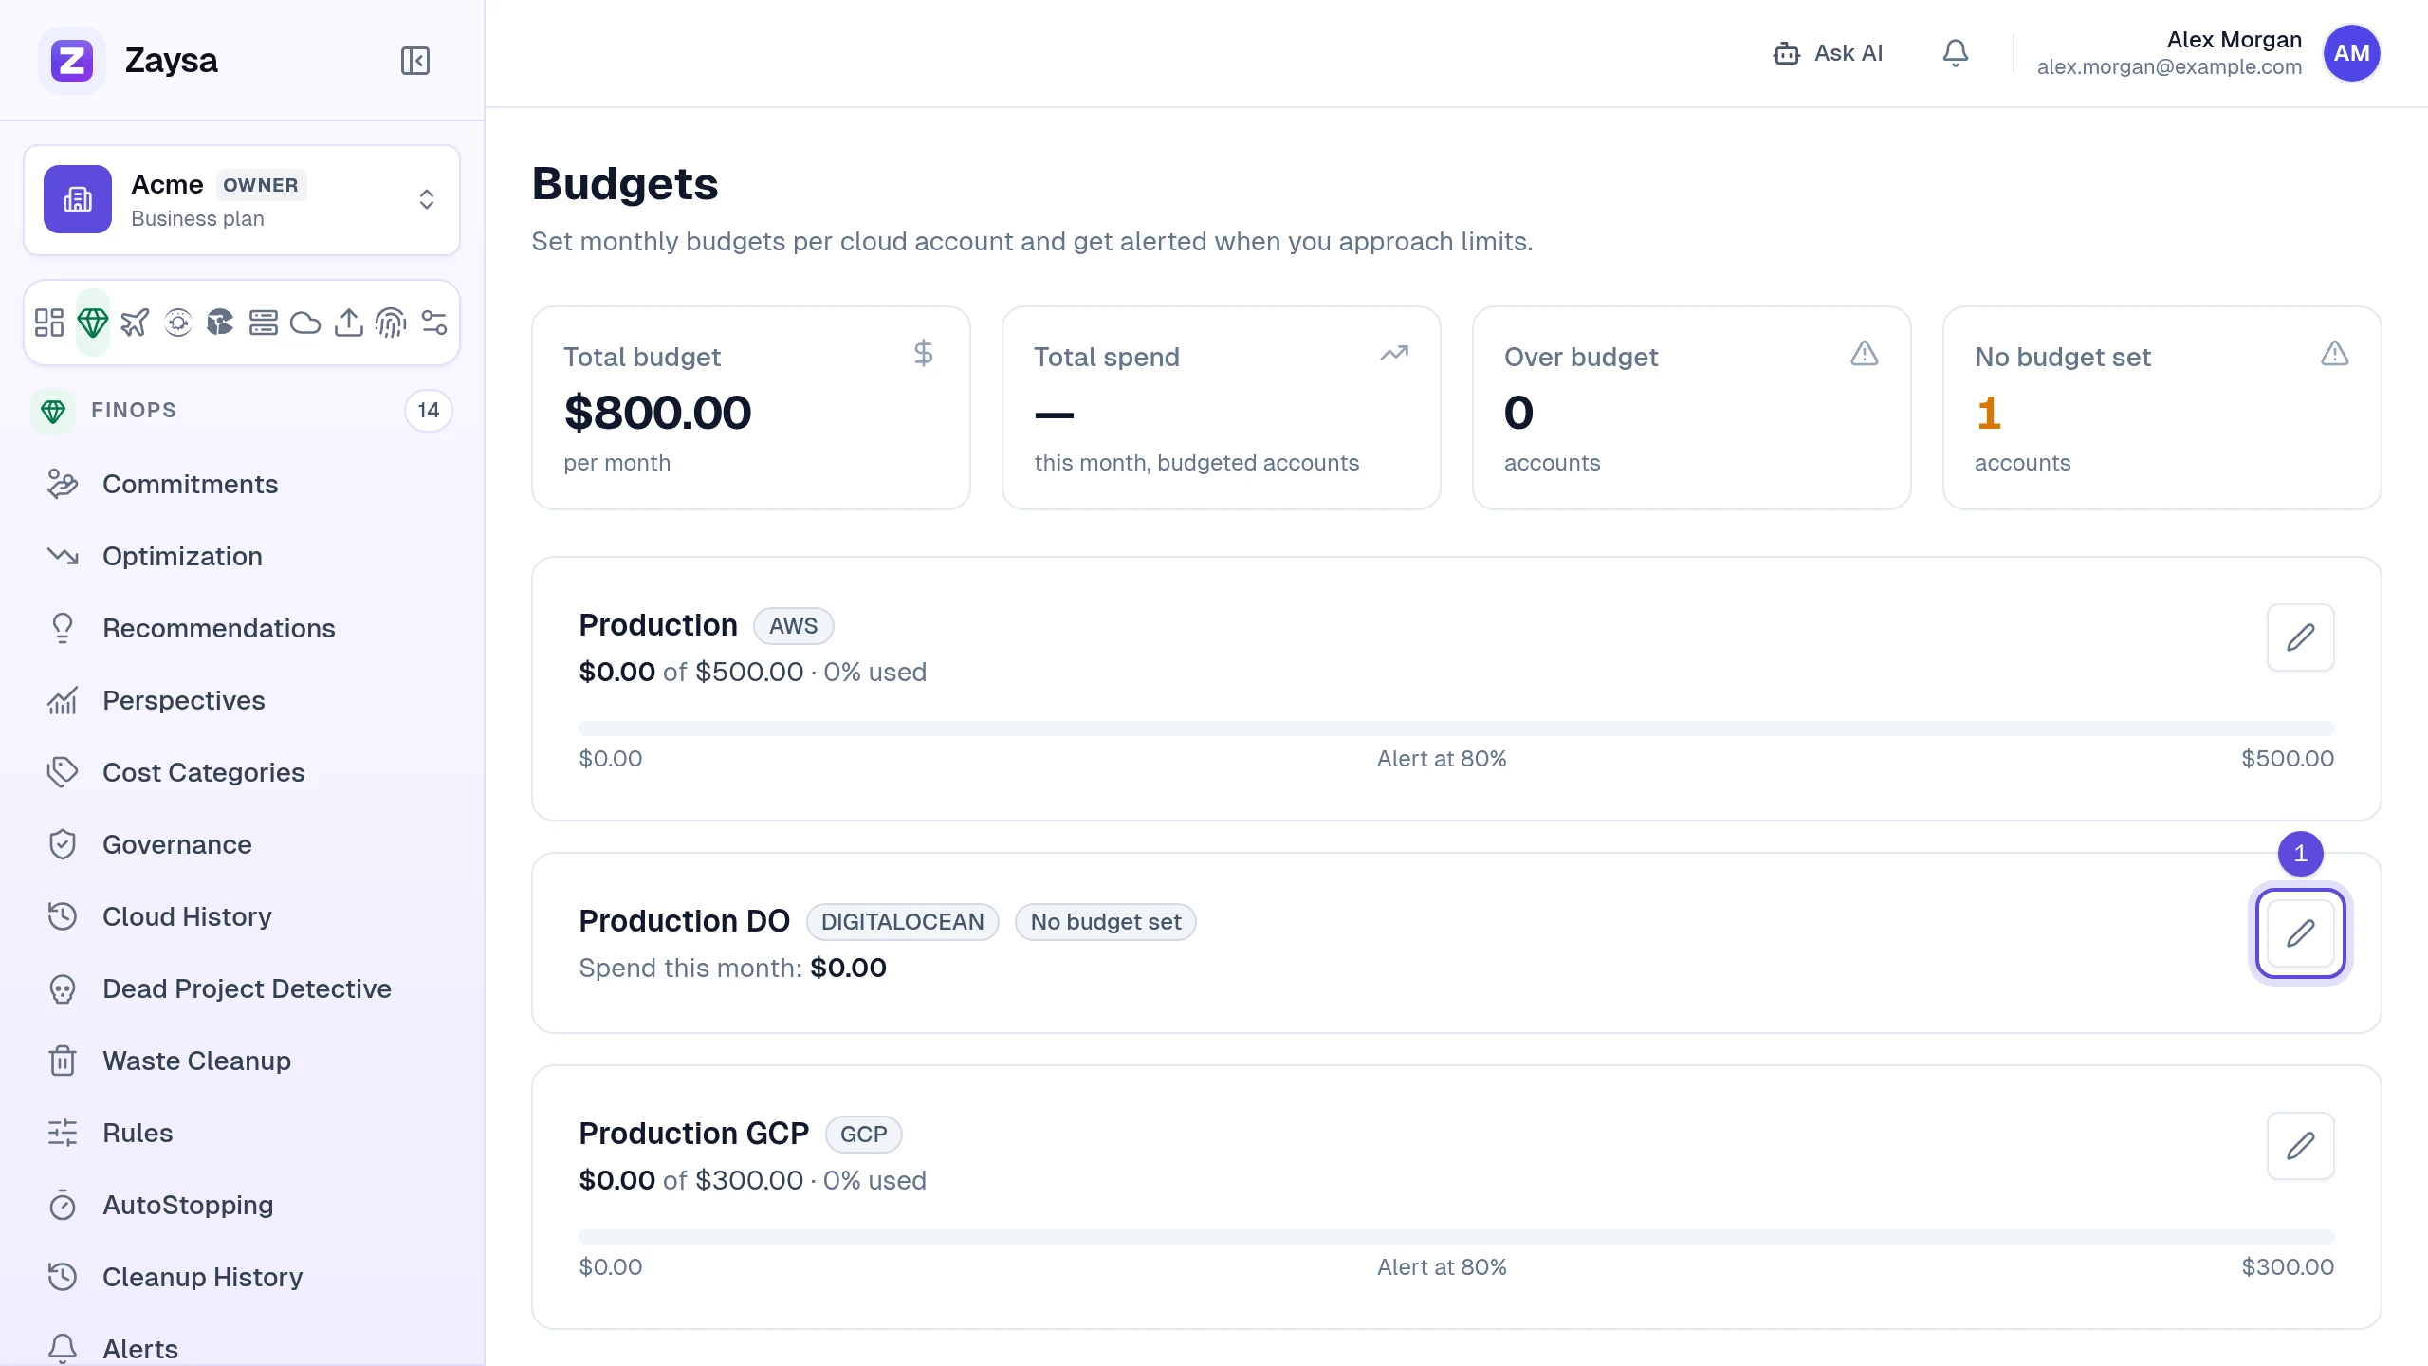2428x1366 pixels.
Task: Click the Production AWS budget progress bar
Action: point(1456,729)
